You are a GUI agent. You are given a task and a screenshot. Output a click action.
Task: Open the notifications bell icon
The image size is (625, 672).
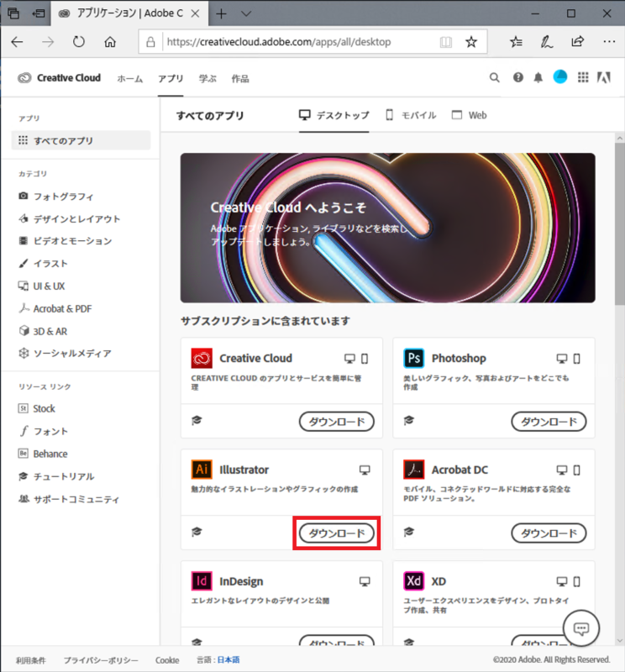[x=538, y=78]
